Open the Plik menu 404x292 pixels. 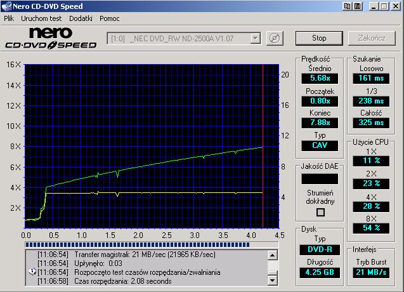(9, 18)
